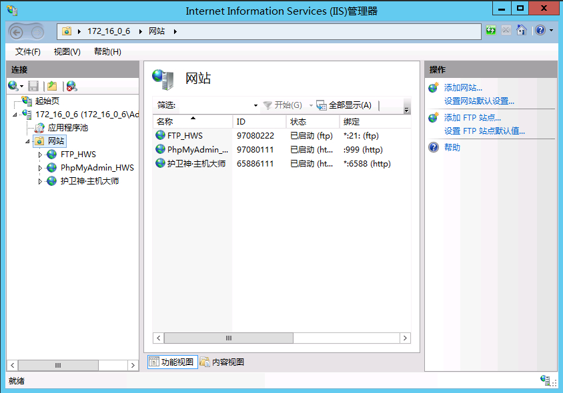
Task: Select 护卫神·主机大师 row in sites list
Action: (282, 163)
